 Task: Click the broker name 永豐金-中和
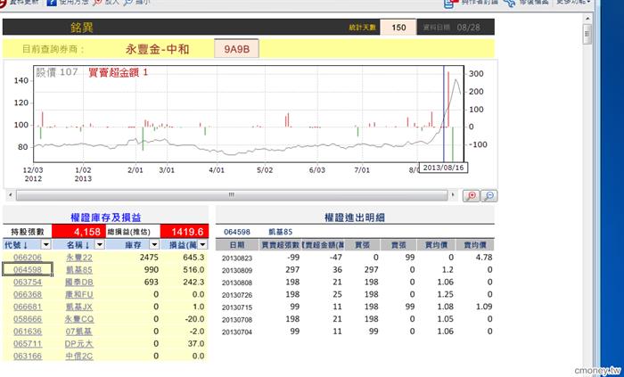point(157,49)
